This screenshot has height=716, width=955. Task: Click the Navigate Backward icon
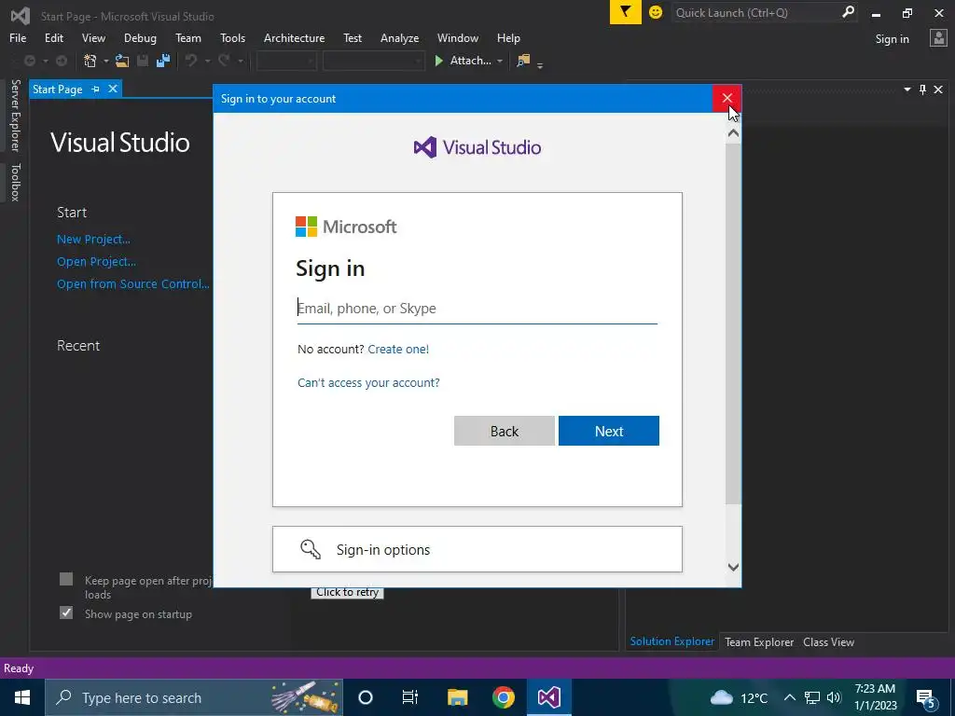(x=29, y=61)
